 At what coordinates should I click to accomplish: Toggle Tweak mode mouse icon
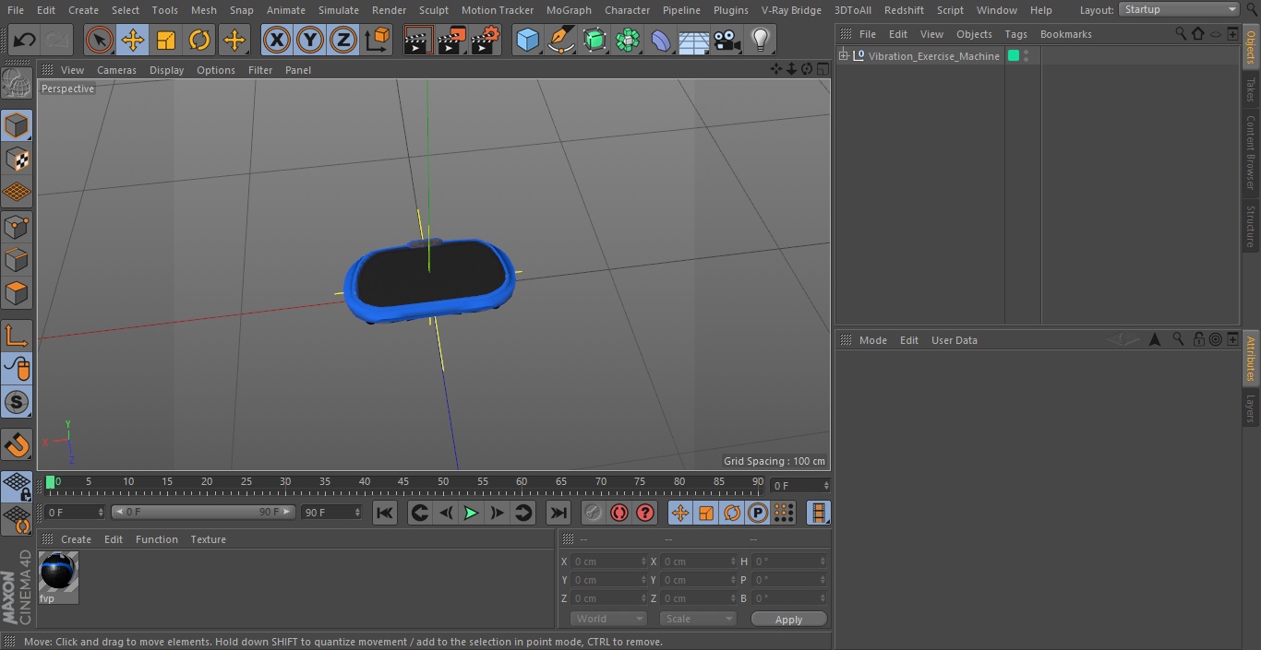click(17, 368)
